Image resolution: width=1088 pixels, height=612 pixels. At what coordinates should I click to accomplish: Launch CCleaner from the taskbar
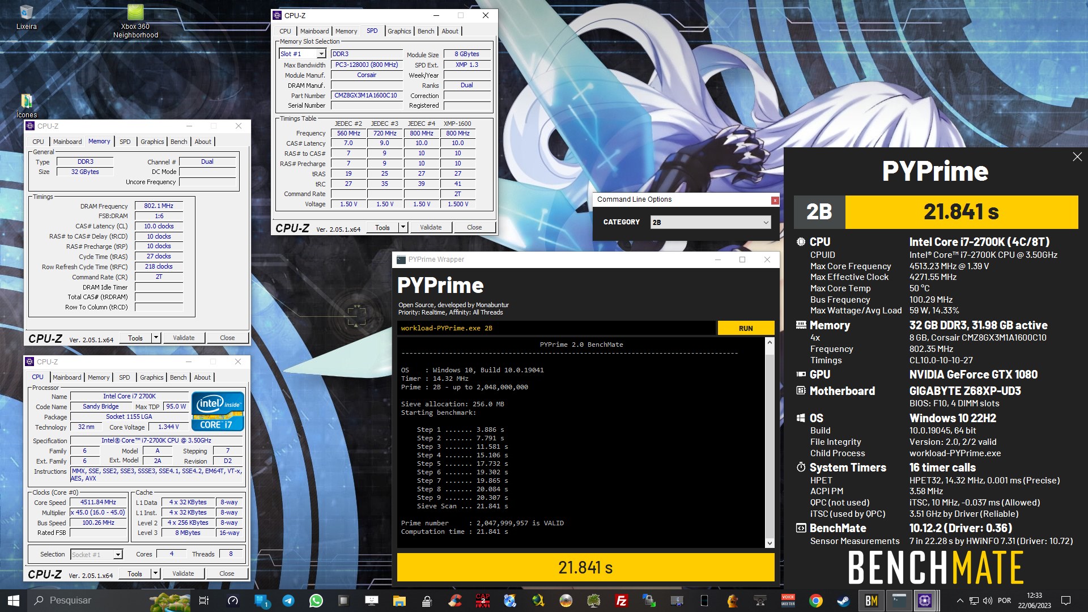455,600
